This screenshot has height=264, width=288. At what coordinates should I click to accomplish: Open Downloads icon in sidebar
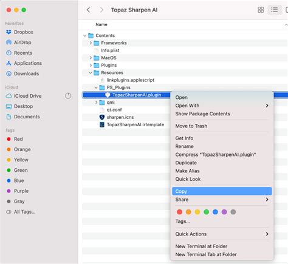9,73
